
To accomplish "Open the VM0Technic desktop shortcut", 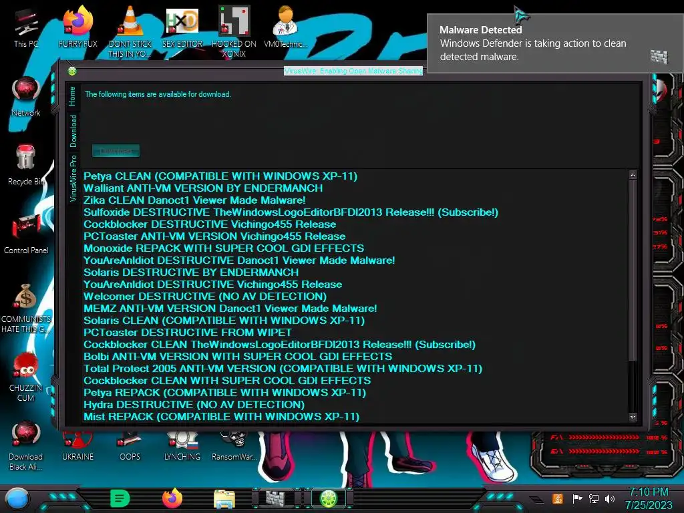I will tap(285, 28).
